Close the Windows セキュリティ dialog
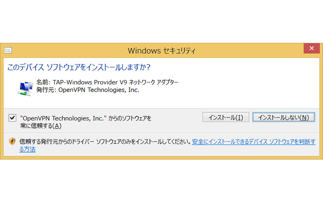Image resolution: width=323 pixels, height=202 pixels. pyautogui.click(x=311, y=49)
